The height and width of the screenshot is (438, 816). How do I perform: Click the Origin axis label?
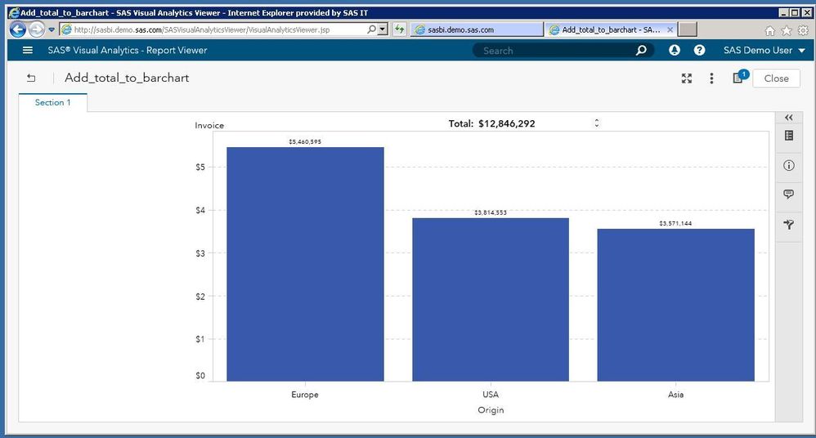(491, 410)
